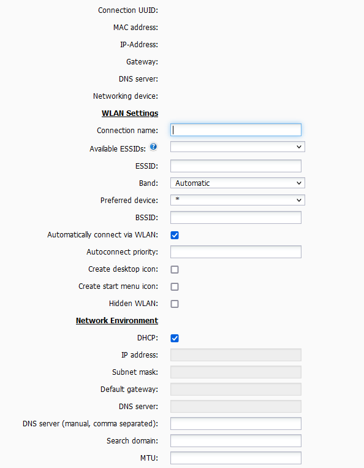This screenshot has width=364, height=468.
Task: Tick the Create start menu icon checkbox
Action: [x=175, y=287]
